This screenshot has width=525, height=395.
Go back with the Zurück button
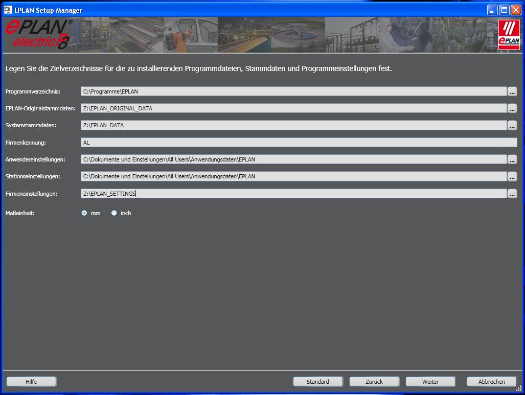374,382
